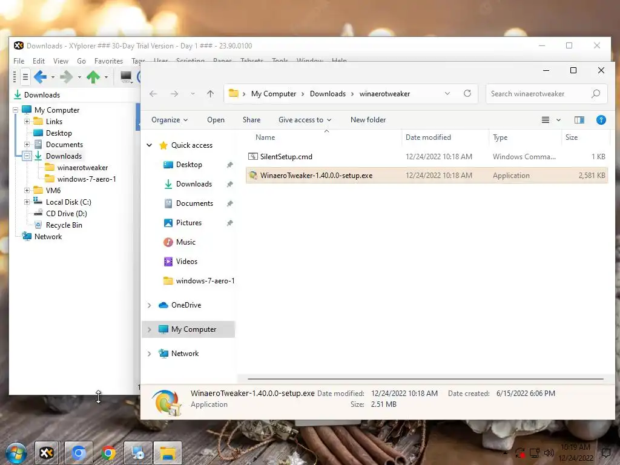This screenshot has width=620, height=465.
Task: Open the View menu in XYplorer
Action: [x=61, y=61]
